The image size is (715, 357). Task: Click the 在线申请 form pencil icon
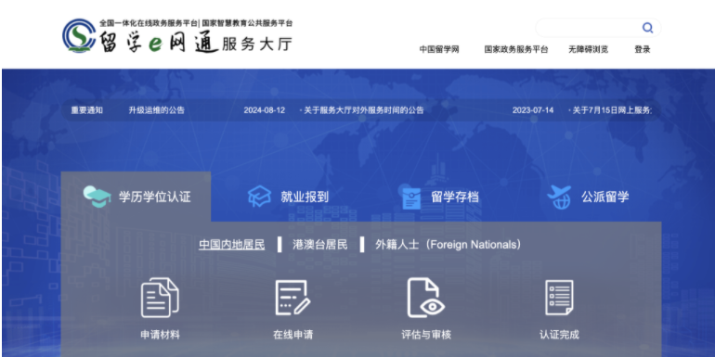(292, 298)
